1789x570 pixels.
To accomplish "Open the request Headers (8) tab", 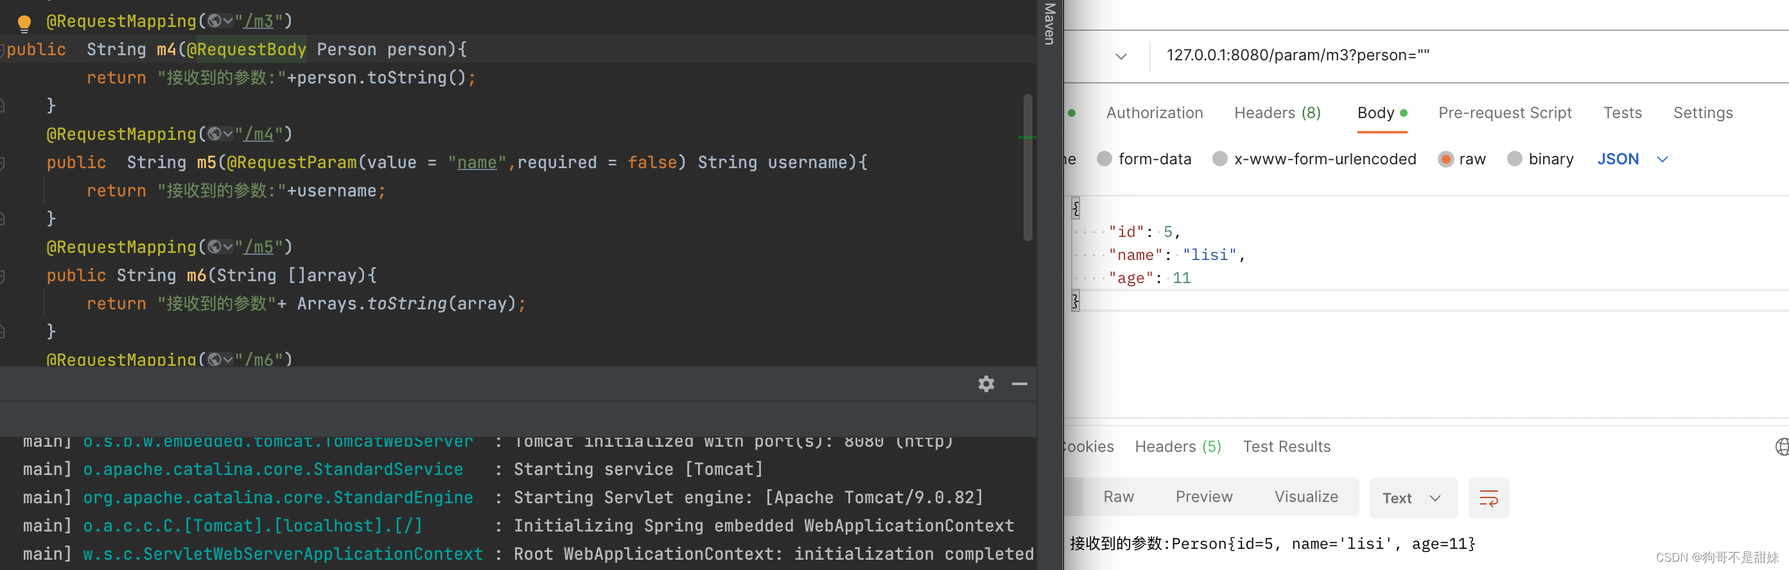I will [1277, 112].
